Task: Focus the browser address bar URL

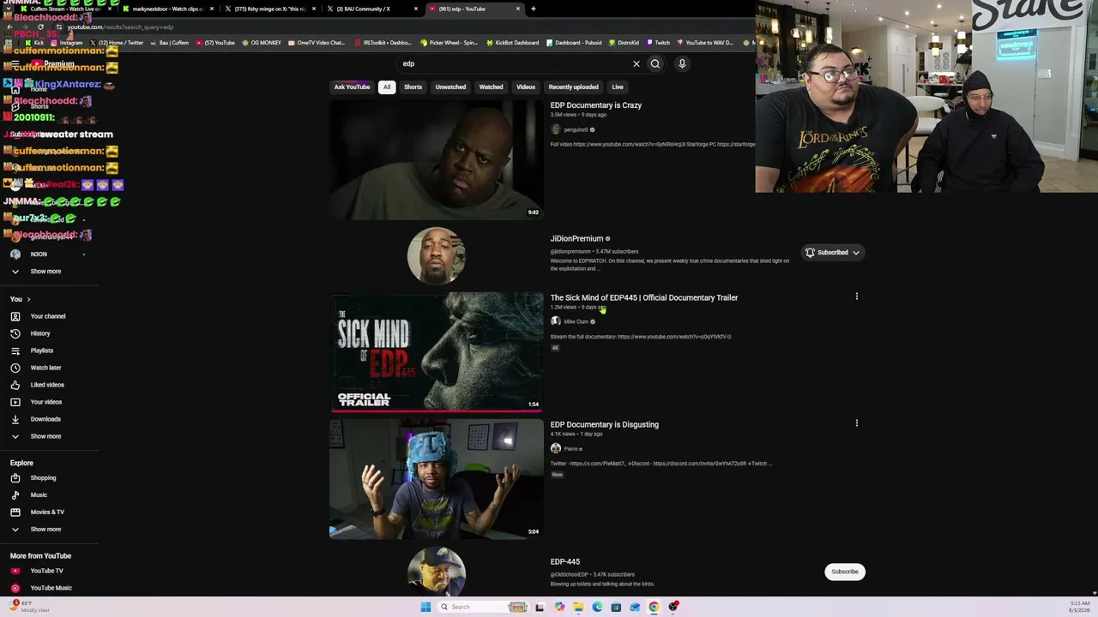Action: (x=120, y=27)
